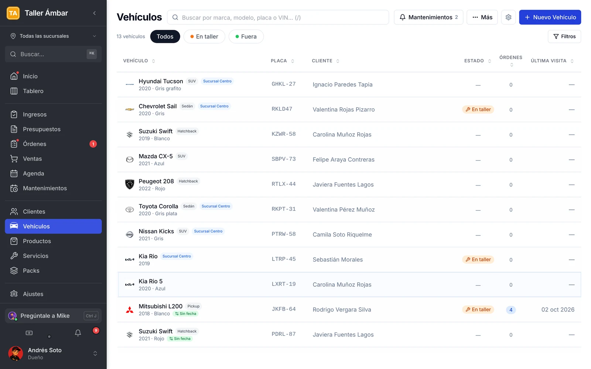Open Mantenimientos in the sidebar menu
The image size is (591, 369).
(54, 188)
